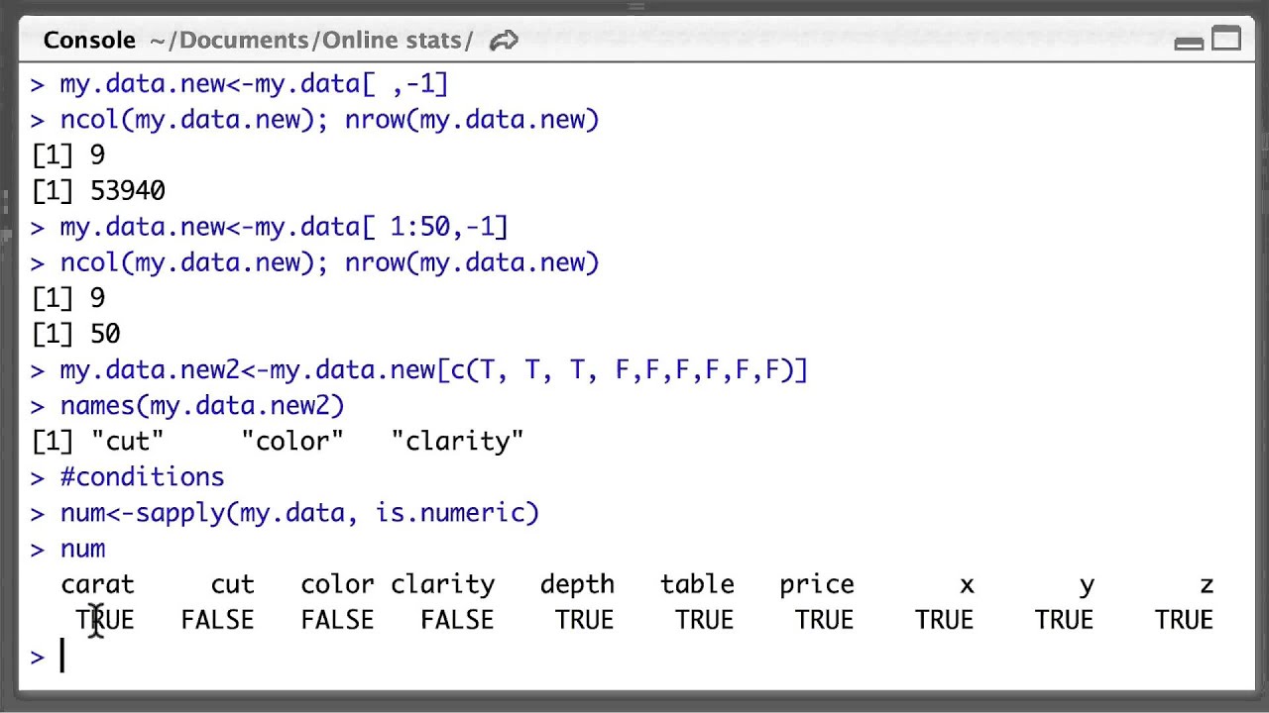Click the cut column header in num output
This screenshot has height=713, width=1269.
pos(232,585)
